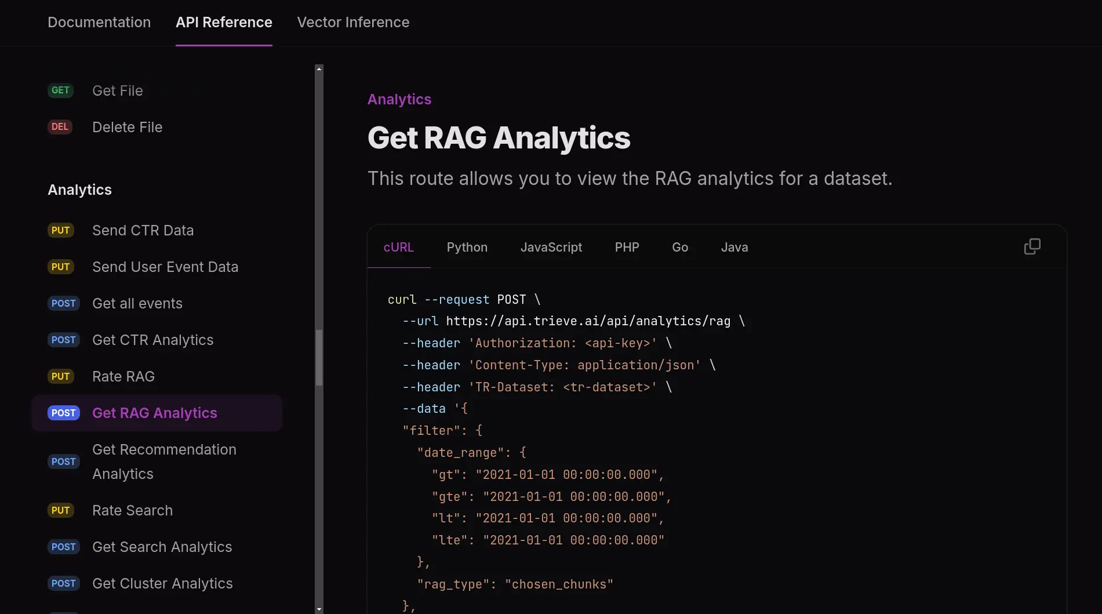The width and height of the screenshot is (1102, 614).
Task: Click the POST badge beside Get Recommendation Analytics
Action: pos(64,462)
